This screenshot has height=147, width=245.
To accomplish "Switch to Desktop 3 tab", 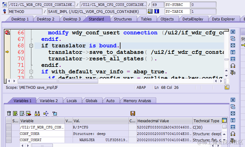I will click(72, 19).
